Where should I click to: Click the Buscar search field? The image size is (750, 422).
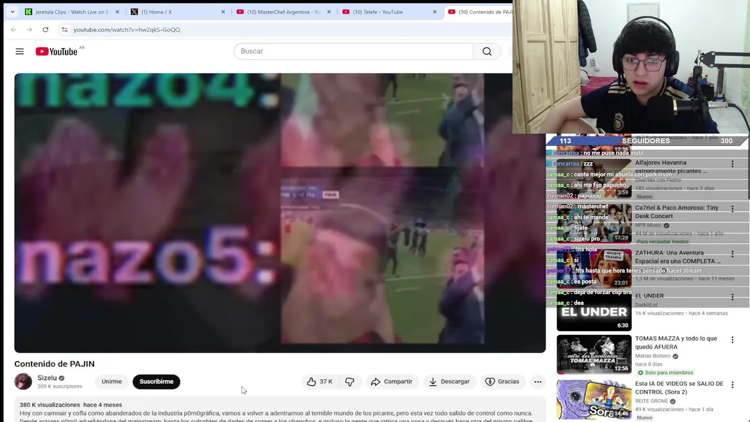(x=353, y=52)
